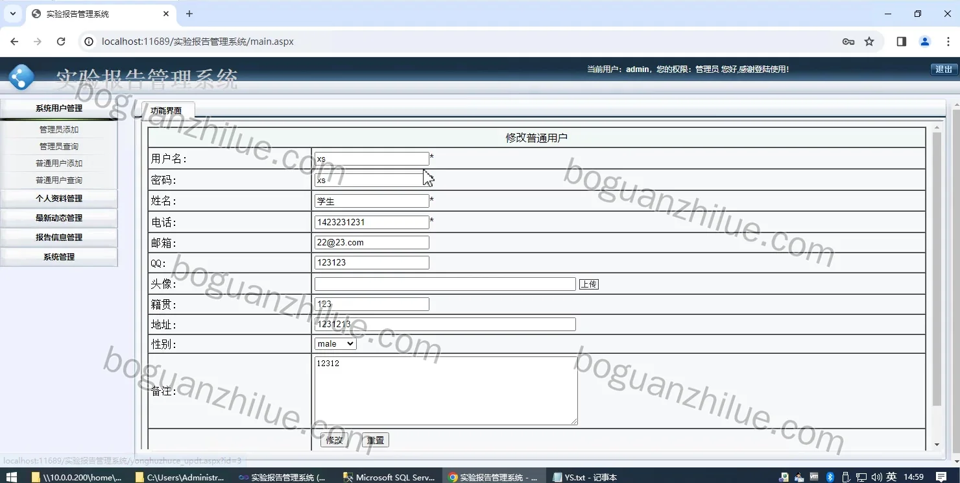960x483 pixels.
Task: Open the Windows Start menu
Action: click(x=11, y=477)
